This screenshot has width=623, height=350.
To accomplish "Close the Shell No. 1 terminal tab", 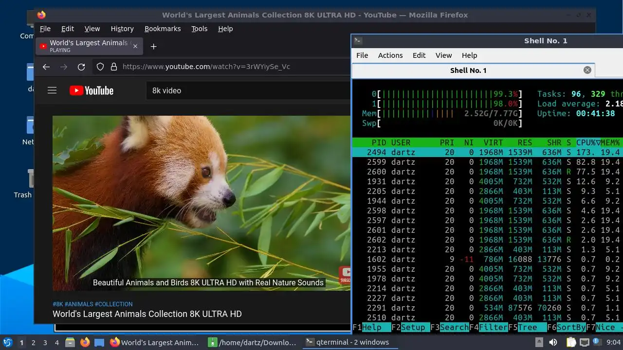I will [587, 70].
